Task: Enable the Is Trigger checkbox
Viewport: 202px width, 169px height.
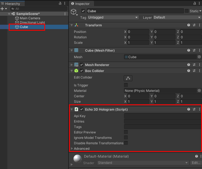Action: (x=126, y=85)
